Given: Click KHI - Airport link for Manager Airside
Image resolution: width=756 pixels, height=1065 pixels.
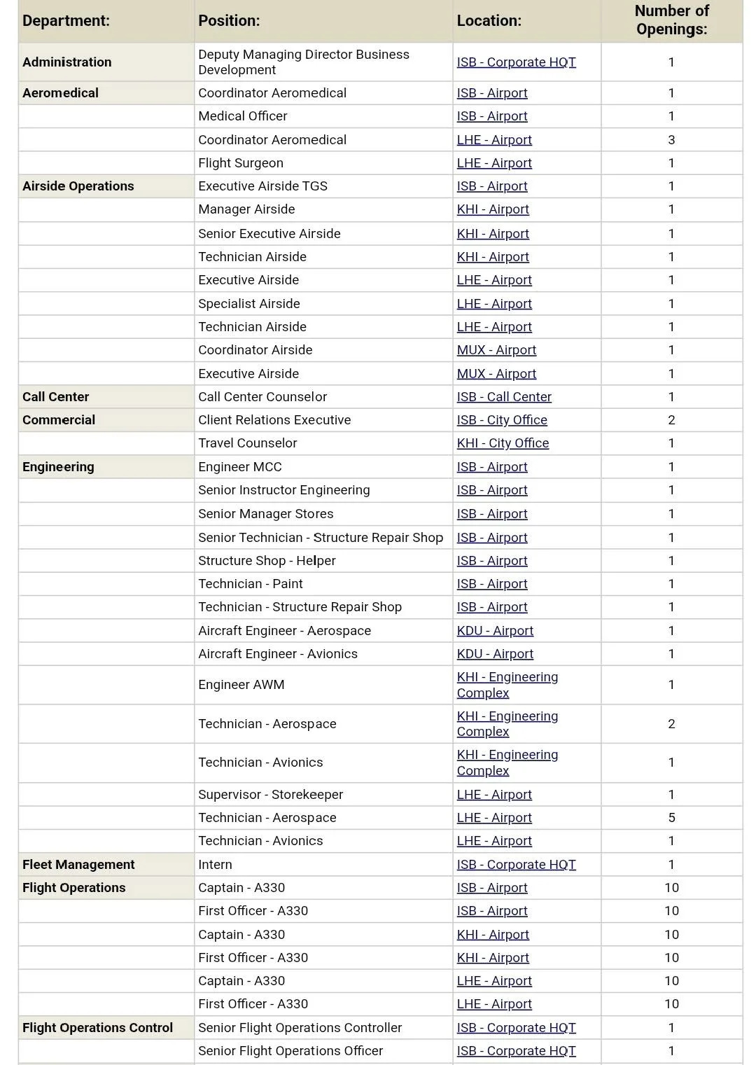Looking at the screenshot, I should [x=493, y=209].
